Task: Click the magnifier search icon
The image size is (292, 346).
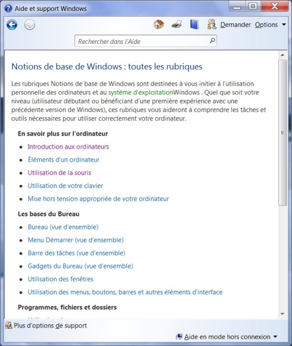Action: click(212, 41)
